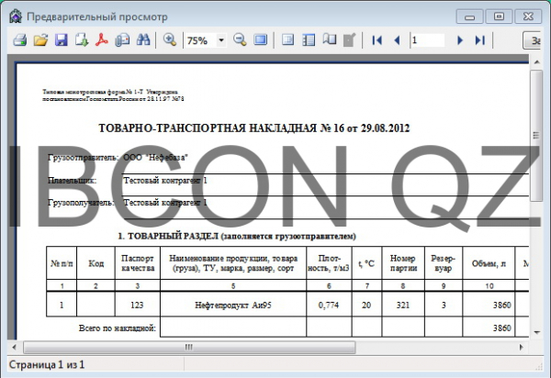Click status bar text Страница 1 из 1
This screenshot has height=378, width=551.
coord(47,364)
